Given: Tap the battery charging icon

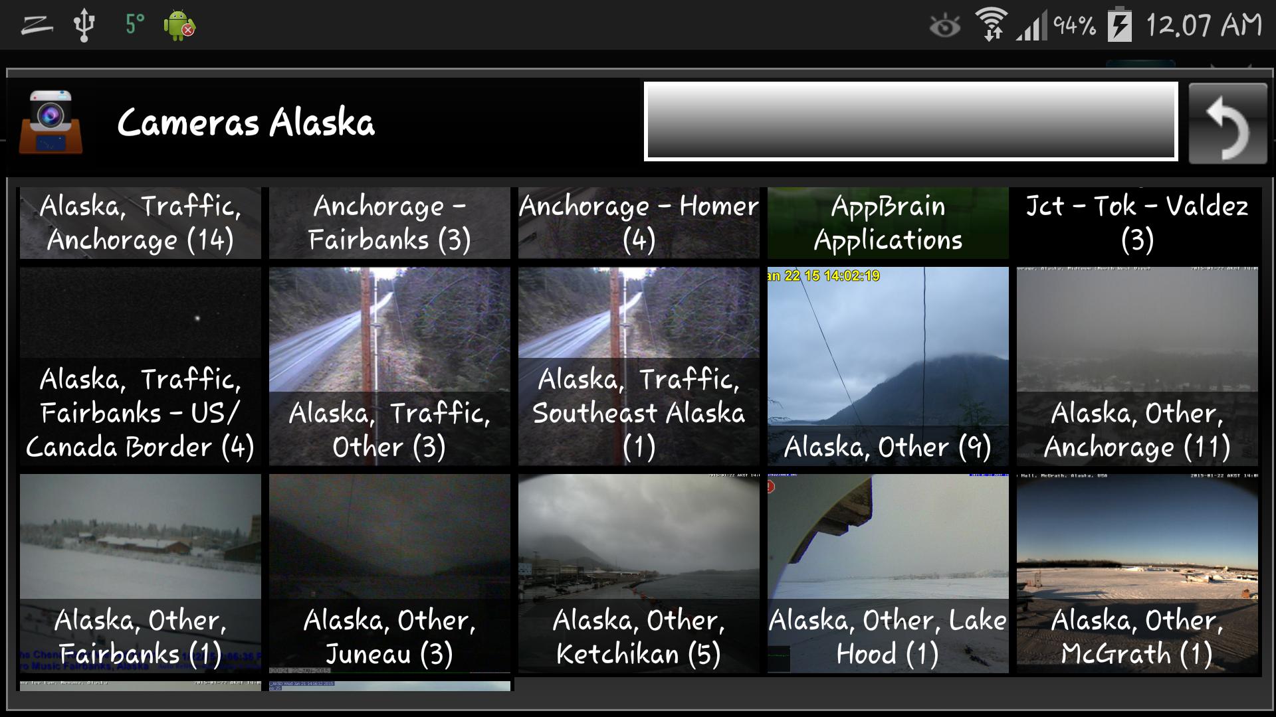Looking at the screenshot, I should [x=1120, y=25].
